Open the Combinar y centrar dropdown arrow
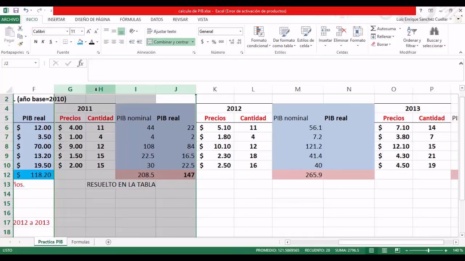Image resolution: width=465 pixels, height=261 pixels. tap(193, 42)
